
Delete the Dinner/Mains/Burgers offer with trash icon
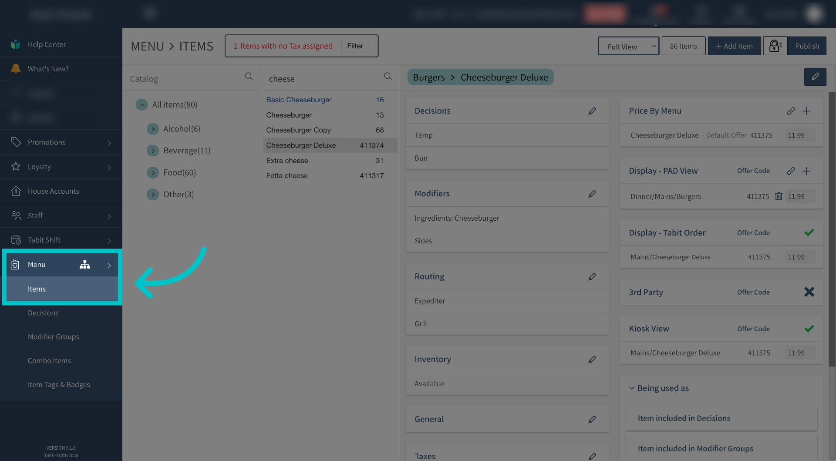(x=779, y=196)
